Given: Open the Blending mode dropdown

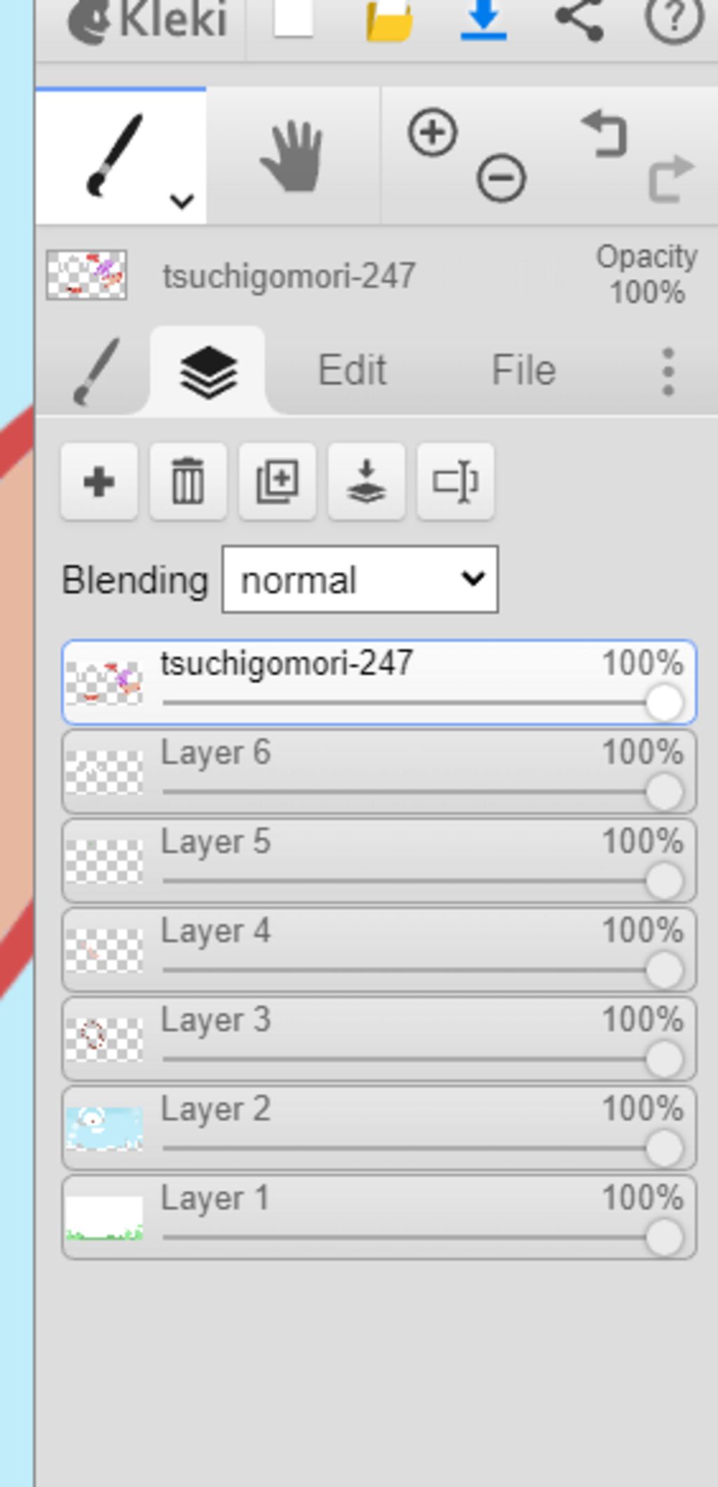Looking at the screenshot, I should tap(360, 580).
